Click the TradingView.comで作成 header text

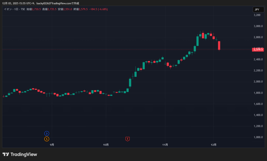pyautogui.click(x=65, y=3)
